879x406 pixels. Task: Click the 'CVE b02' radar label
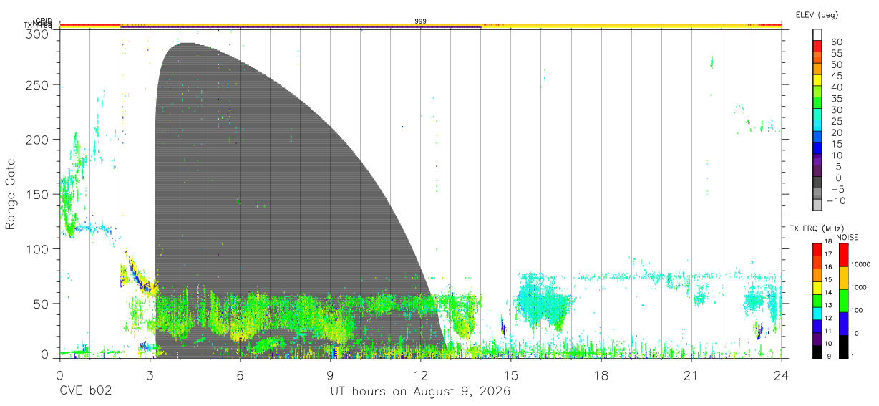pyautogui.click(x=85, y=392)
